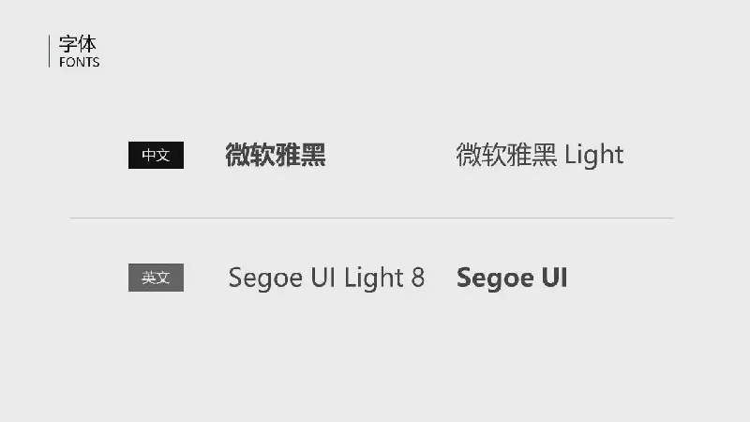
Task: Click the vertical bar beside 字体 title
Action: click(x=50, y=51)
